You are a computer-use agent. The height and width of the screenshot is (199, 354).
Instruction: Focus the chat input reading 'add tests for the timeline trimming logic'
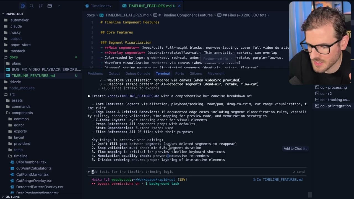pyautogui.click(x=133, y=172)
